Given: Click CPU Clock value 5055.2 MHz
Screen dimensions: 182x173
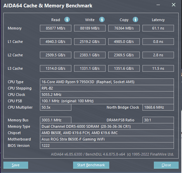Looking at the screenshot, I should 107,95.
